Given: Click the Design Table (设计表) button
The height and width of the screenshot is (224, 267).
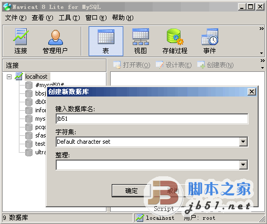Looking at the screenshot, I should click(x=174, y=65).
